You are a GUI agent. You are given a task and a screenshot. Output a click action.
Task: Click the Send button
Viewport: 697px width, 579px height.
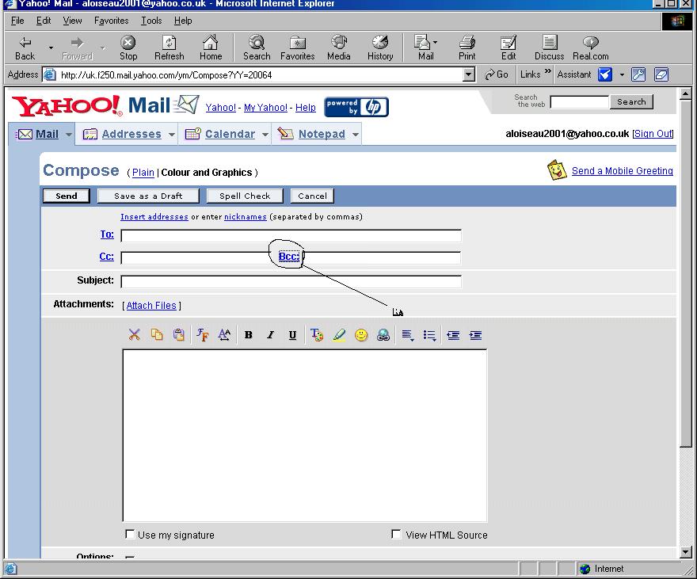tap(67, 196)
